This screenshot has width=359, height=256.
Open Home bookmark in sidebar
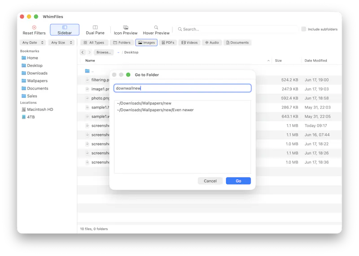click(30, 58)
